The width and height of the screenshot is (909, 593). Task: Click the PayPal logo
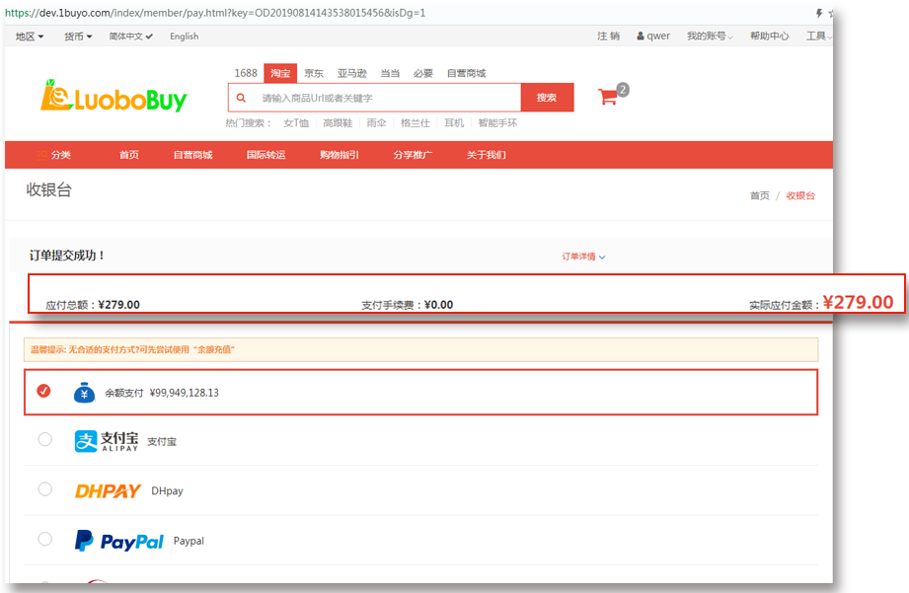coord(118,541)
